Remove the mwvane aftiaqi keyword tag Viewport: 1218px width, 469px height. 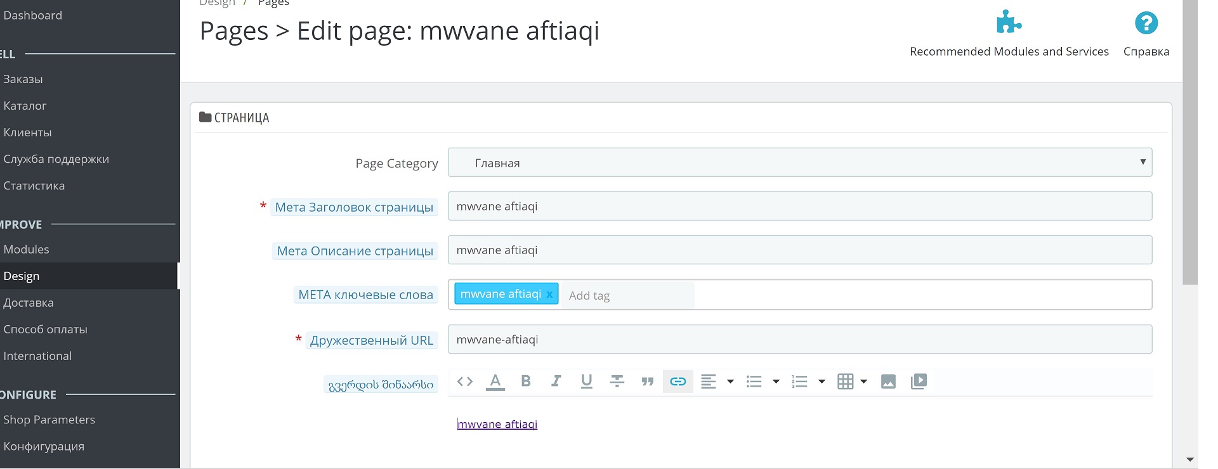[x=549, y=295]
